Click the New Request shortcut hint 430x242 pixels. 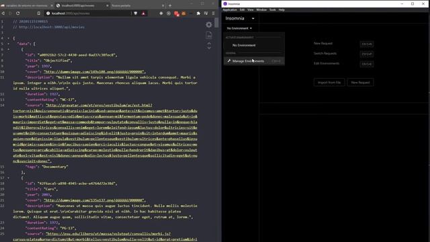[x=366, y=44]
